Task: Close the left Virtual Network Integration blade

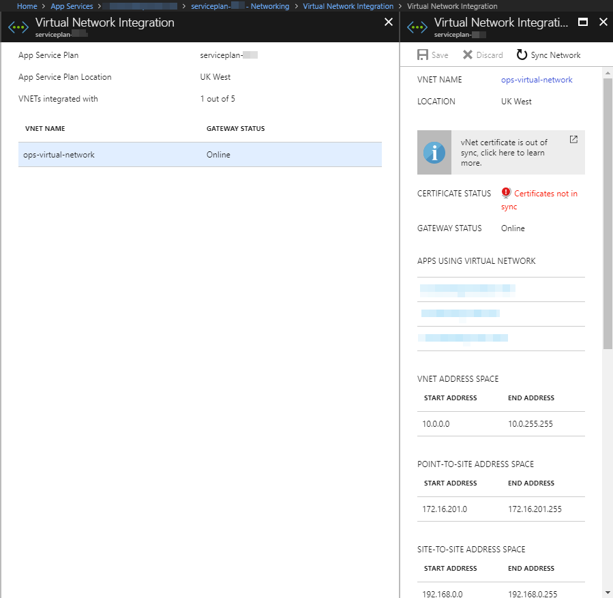Action: tap(389, 22)
